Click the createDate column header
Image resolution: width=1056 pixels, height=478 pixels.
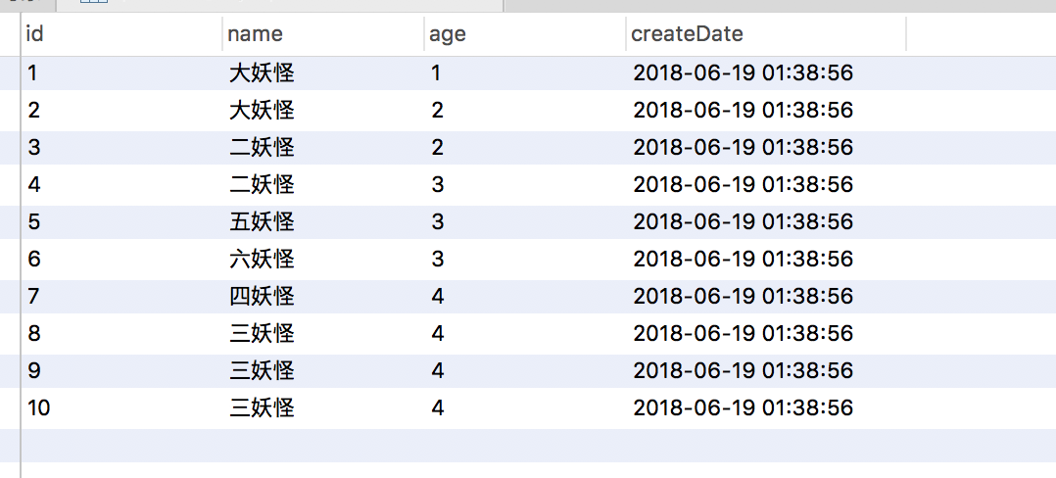(x=687, y=34)
